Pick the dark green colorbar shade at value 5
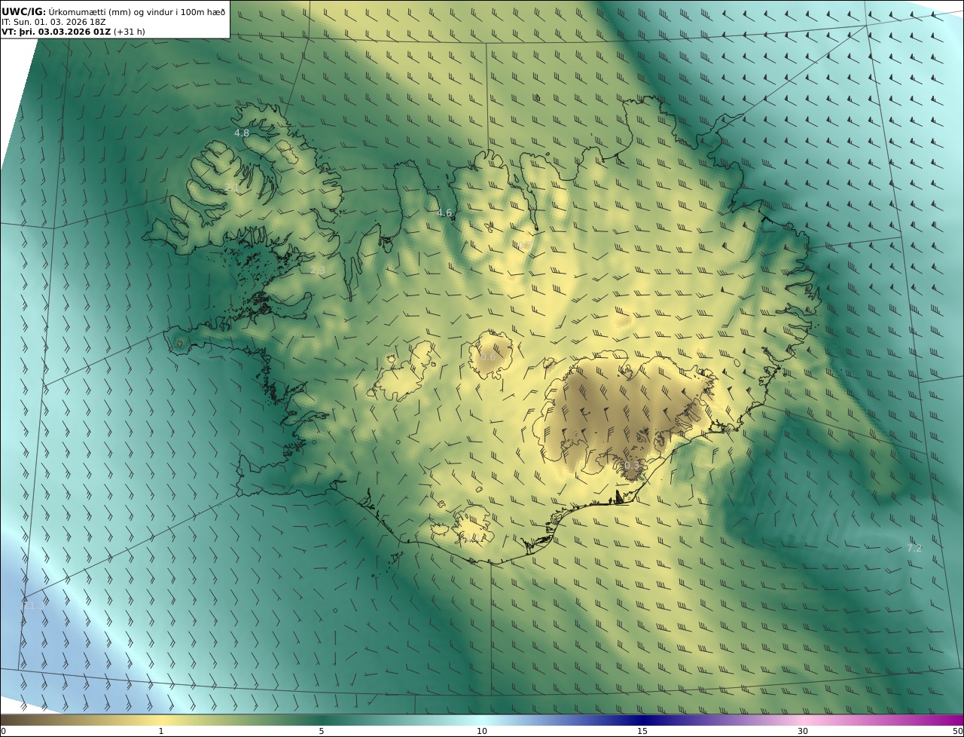This screenshot has width=964, height=737. click(x=322, y=720)
